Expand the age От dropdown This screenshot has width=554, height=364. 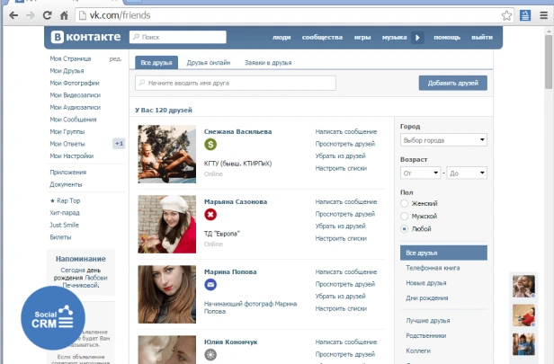(x=420, y=173)
